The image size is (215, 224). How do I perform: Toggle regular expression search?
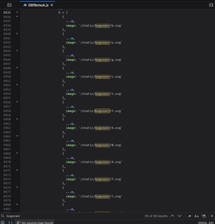(189, 216)
